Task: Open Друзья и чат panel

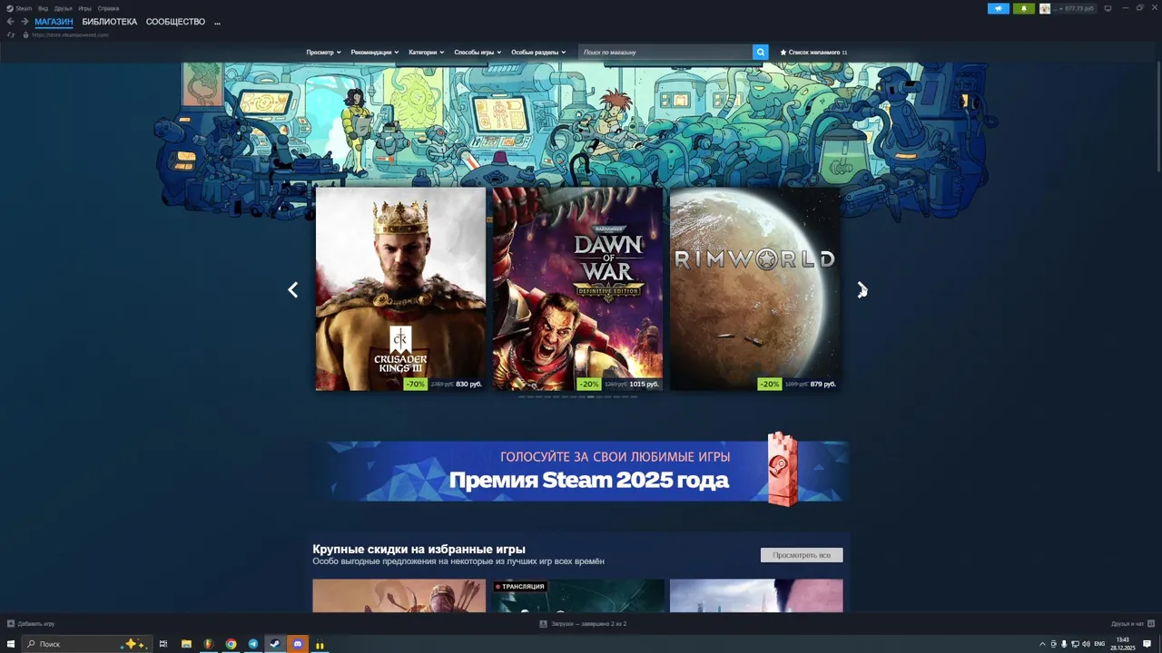Action: pos(1132,624)
